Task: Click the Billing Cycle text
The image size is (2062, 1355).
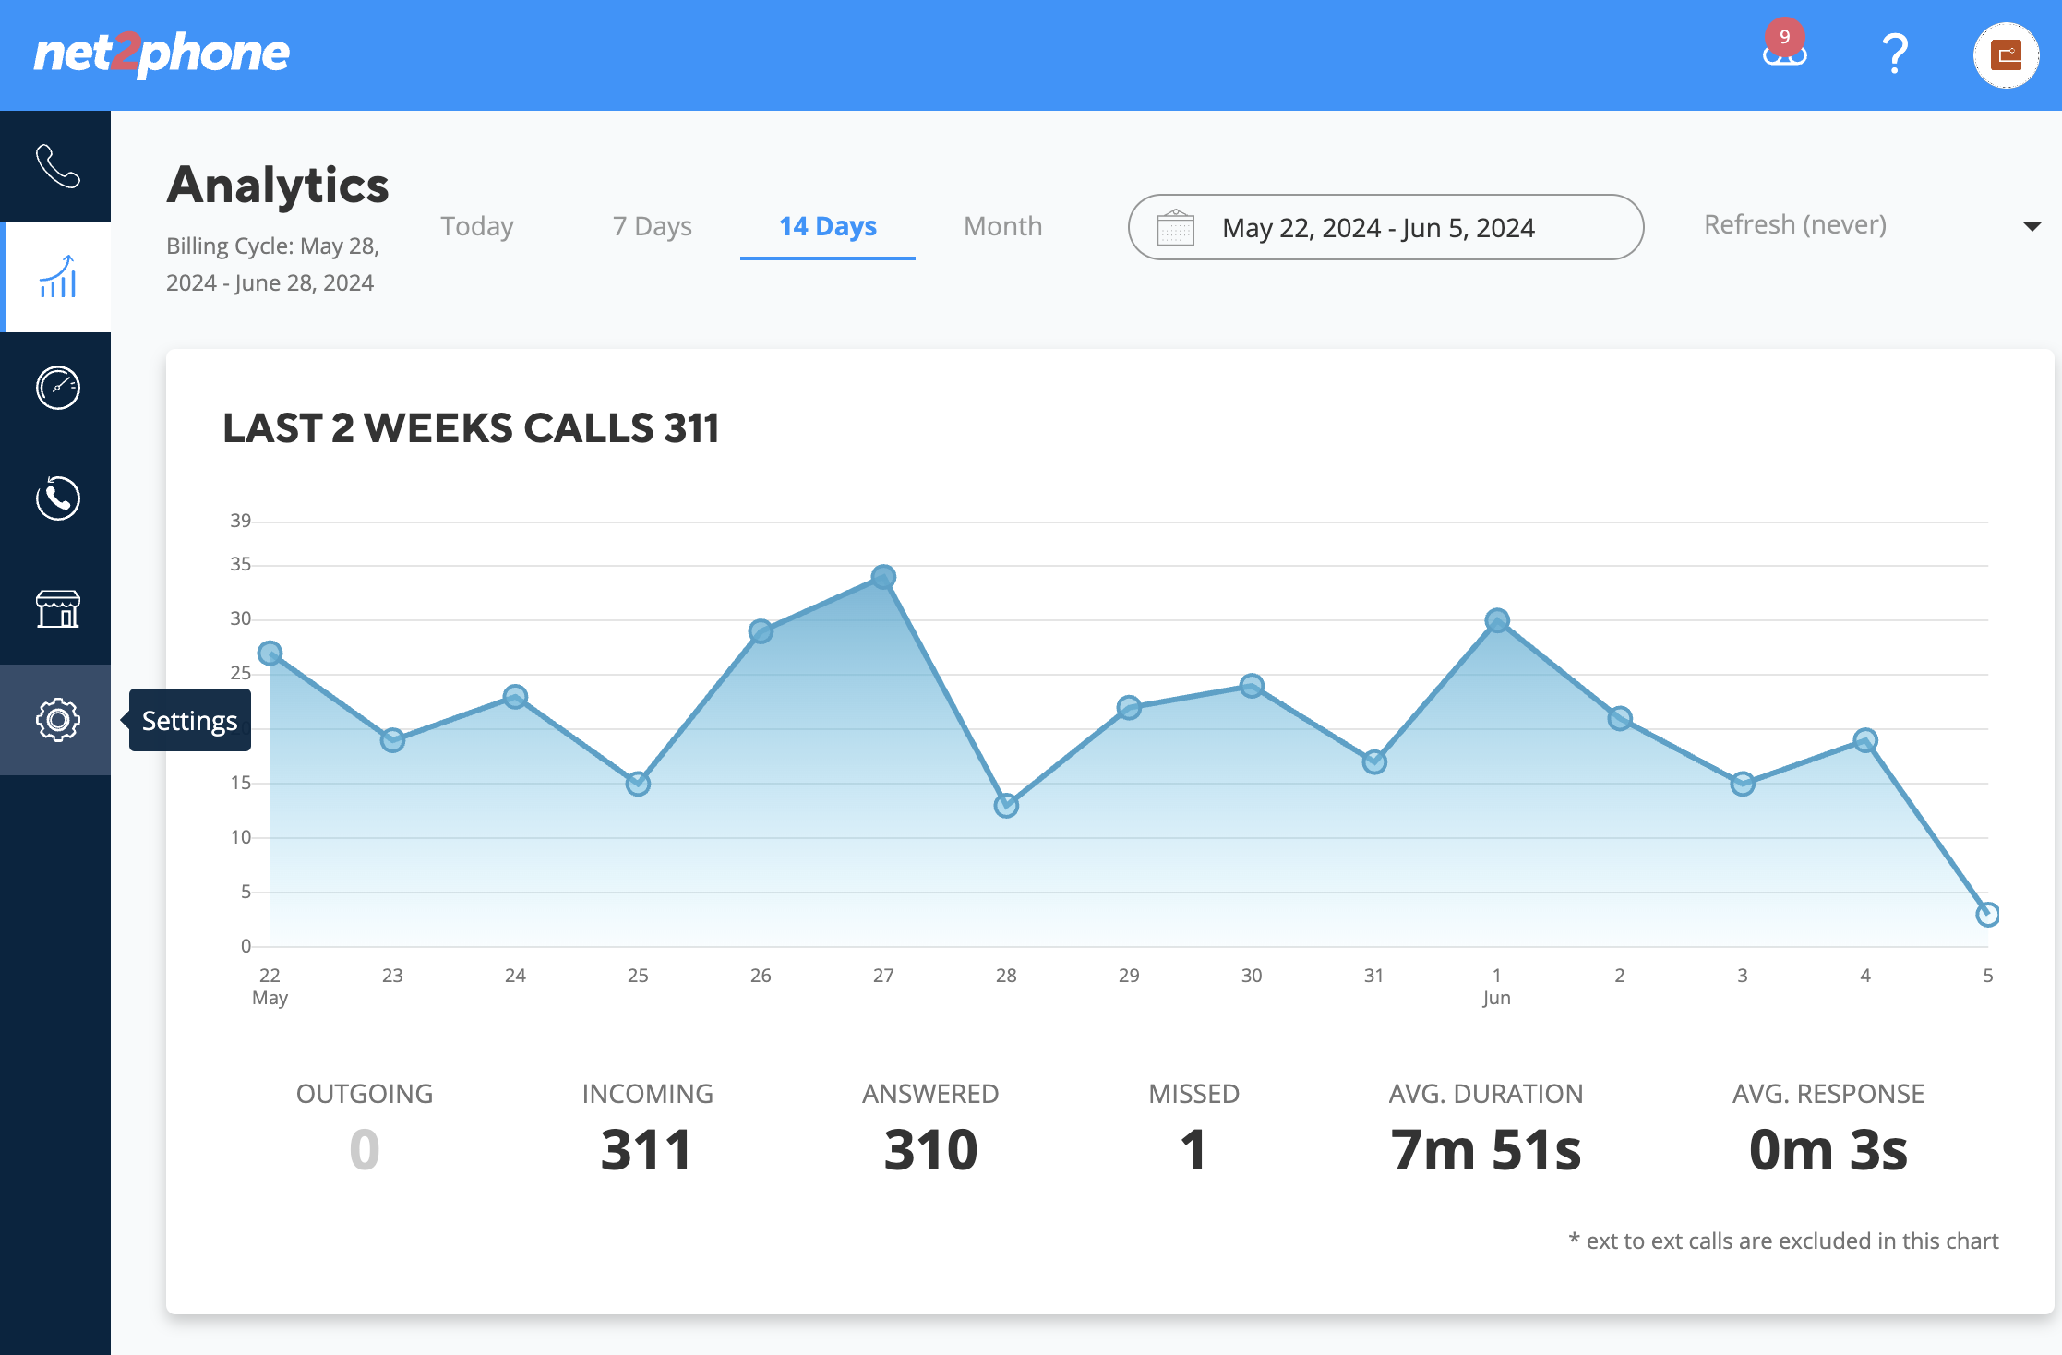Action: tap(272, 264)
